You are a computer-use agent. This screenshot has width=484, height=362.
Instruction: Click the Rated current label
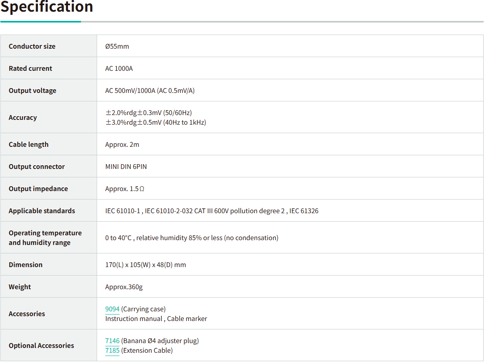tap(31, 68)
